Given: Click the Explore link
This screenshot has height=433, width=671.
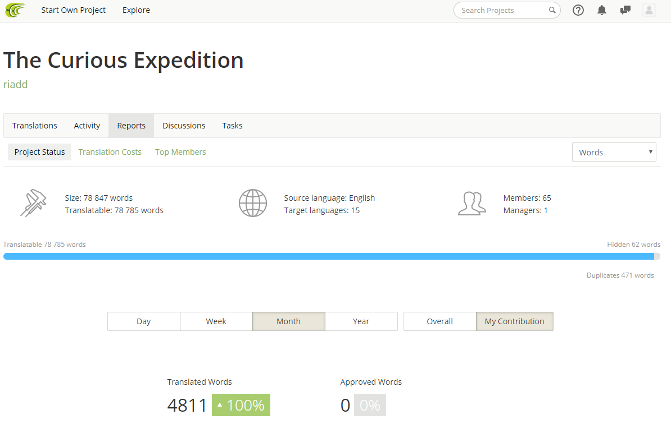Looking at the screenshot, I should point(136,10).
